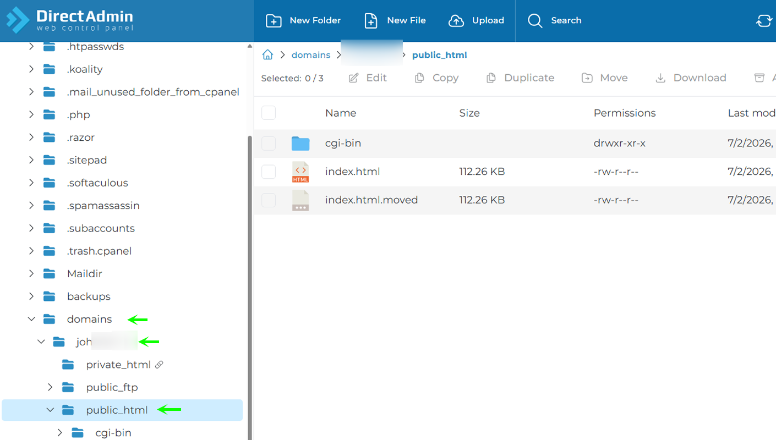Image resolution: width=776 pixels, height=440 pixels.
Task: Click the Duplicate action
Action: (x=520, y=78)
